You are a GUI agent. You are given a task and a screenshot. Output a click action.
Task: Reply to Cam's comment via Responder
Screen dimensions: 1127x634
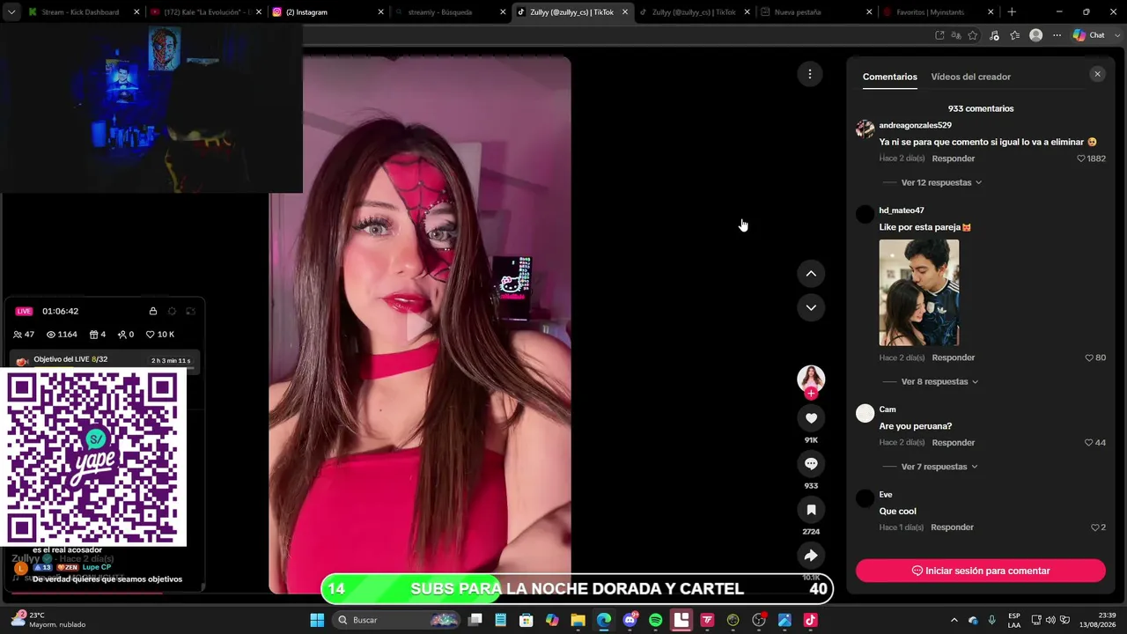[954, 443]
